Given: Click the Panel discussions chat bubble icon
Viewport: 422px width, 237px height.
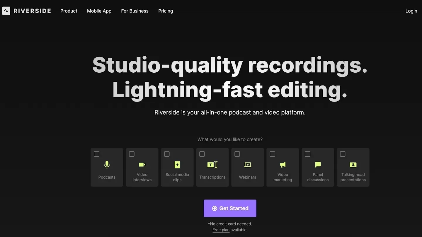Looking at the screenshot, I should click(x=318, y=165).
